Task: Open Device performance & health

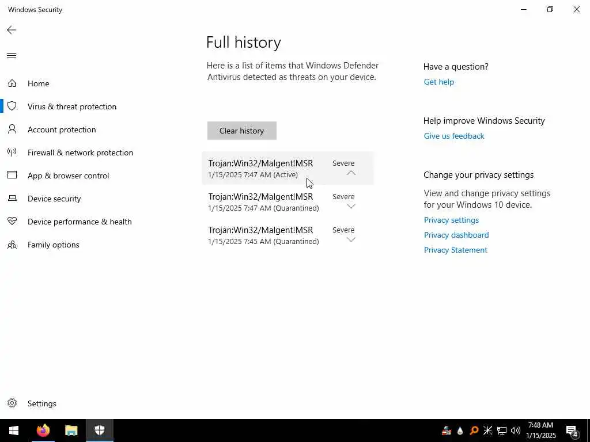Action: click(80, 222)
